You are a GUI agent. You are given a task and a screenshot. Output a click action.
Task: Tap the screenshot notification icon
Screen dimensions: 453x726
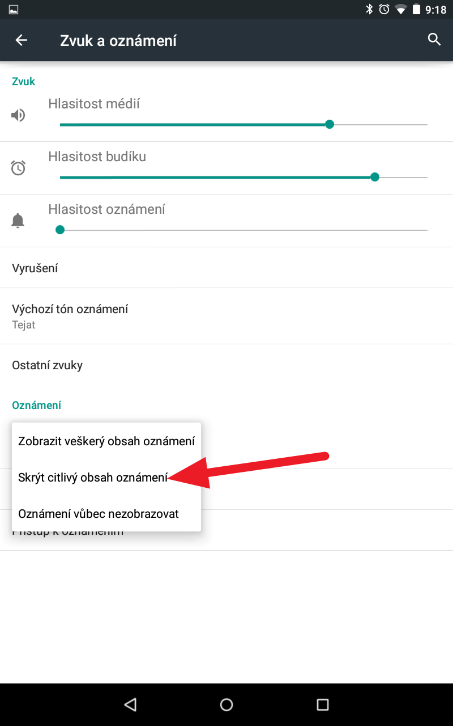(x=14, y=9)
